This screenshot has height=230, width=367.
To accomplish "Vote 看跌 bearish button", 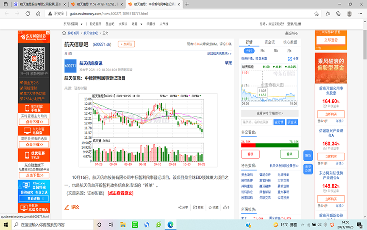I will pyautogui.click(x=289, y=154).
